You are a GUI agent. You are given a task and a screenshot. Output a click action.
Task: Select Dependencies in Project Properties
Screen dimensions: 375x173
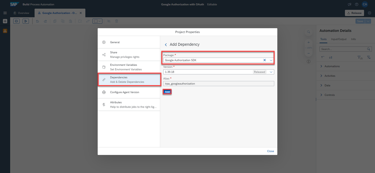[129, 80]
